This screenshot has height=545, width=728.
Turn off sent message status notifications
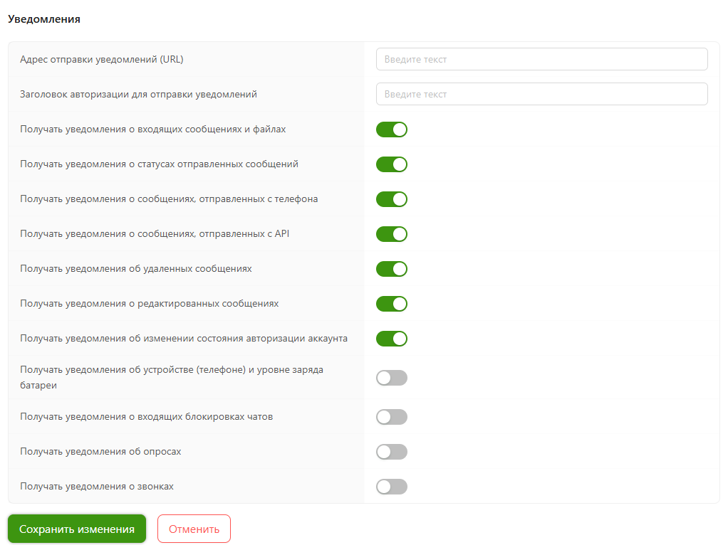[x=392, y=164]
